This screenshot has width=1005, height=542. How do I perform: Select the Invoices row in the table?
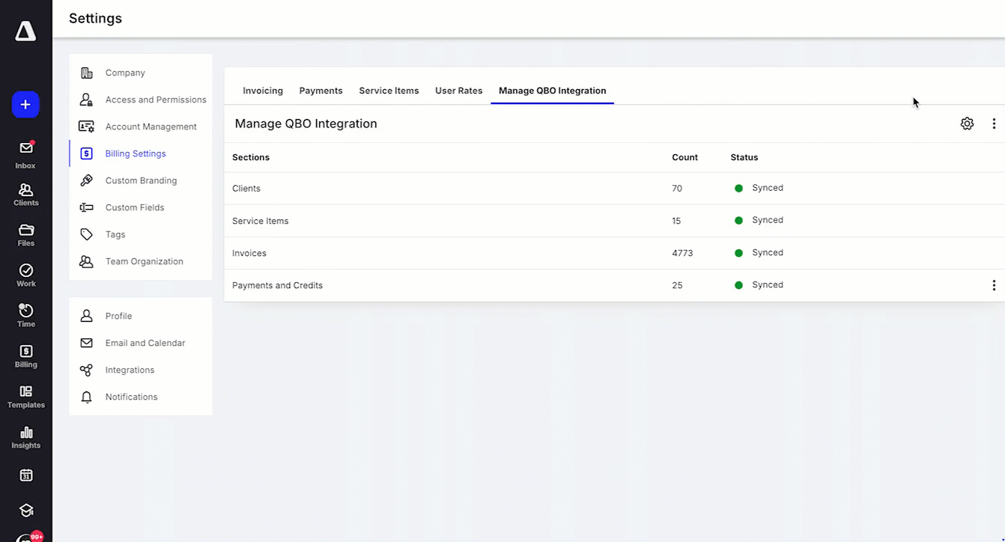click(614, 253)
